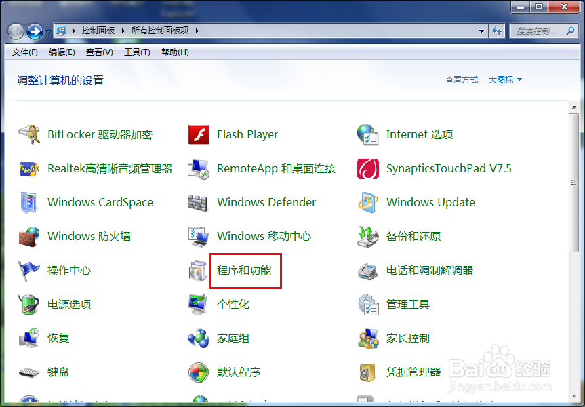
Task: Click the scrollbar down arrow
Action: [573, 397]
